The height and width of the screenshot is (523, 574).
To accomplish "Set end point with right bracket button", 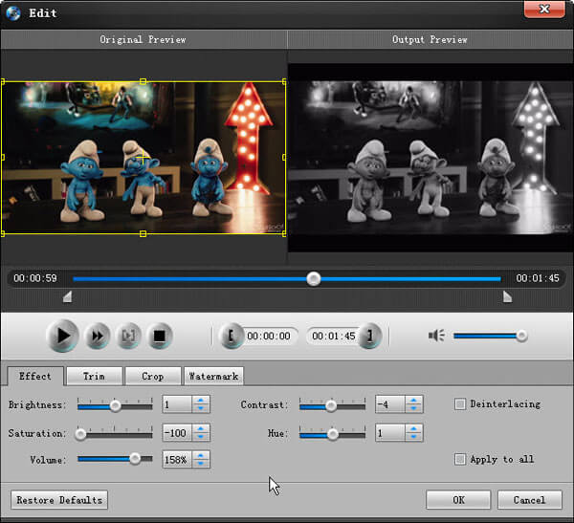I will point(369,336).
